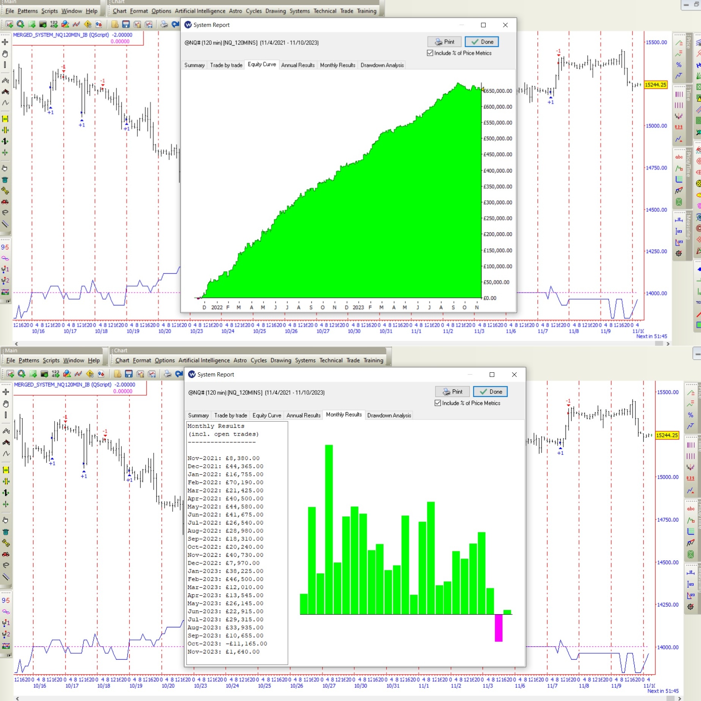Select the hand pan tool in bottom left sidebar
701x701 pixels.
click(x=6, y=404)
